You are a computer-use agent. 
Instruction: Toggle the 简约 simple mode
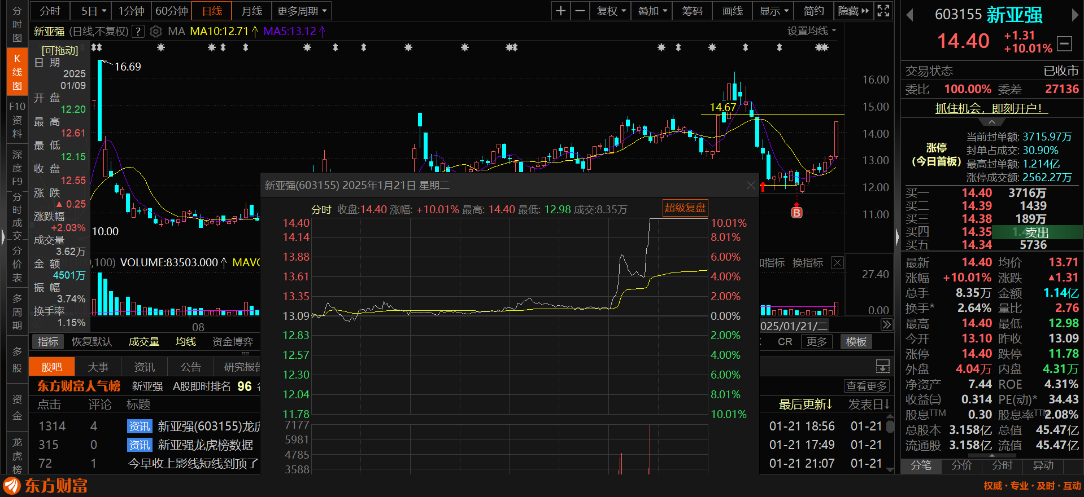point(813,11)
